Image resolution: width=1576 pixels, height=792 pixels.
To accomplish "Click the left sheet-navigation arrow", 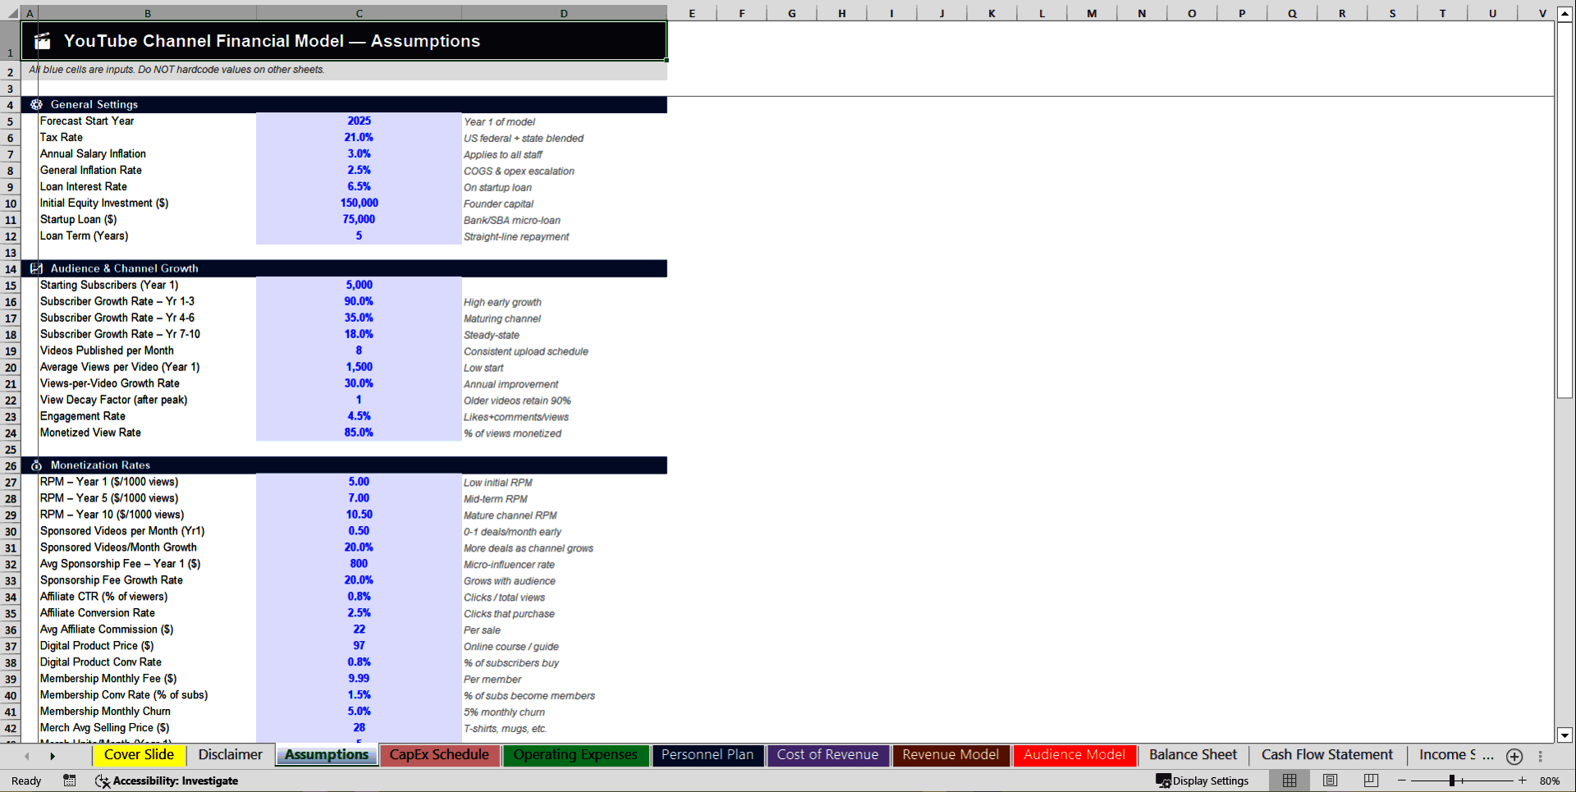I will pyautogui.click(x=26, y=755).
